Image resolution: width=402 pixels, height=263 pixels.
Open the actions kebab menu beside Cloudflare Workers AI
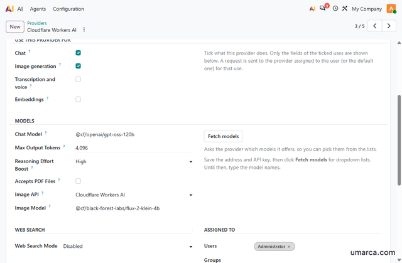pos(84,30)
